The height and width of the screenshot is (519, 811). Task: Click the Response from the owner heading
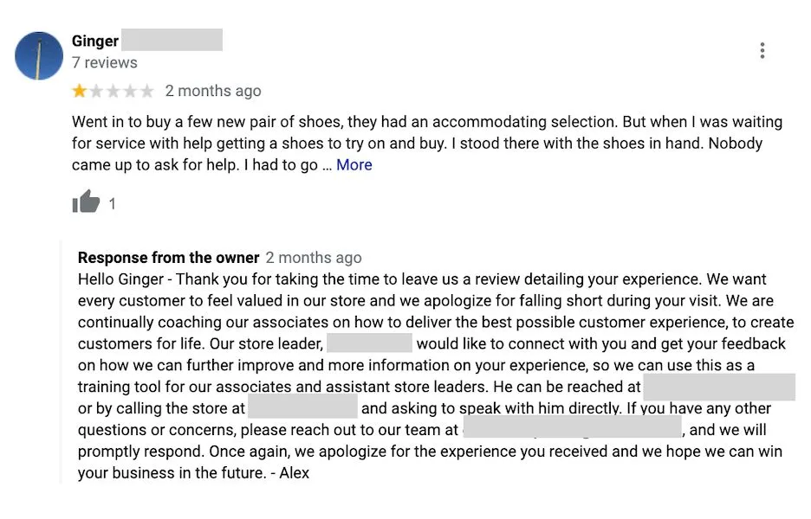click(168, 257)
